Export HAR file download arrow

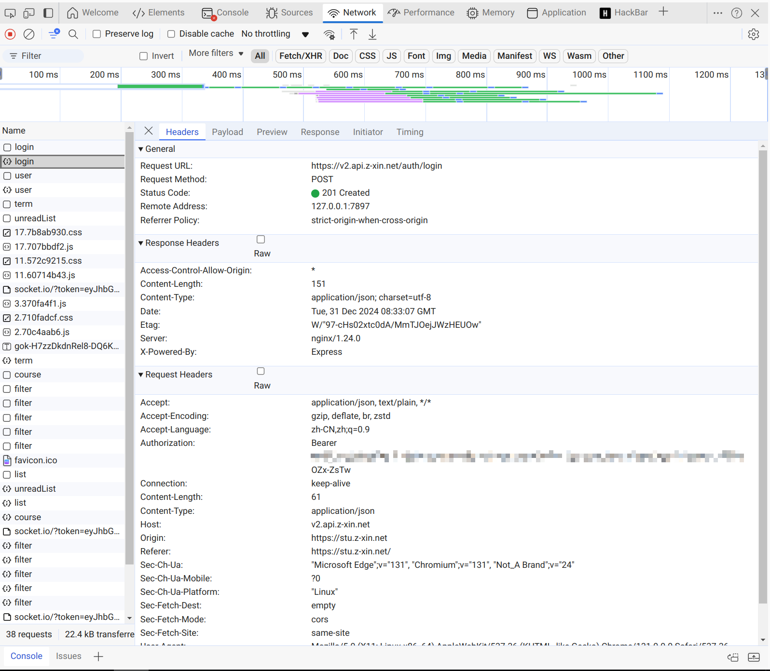coord(372,34)
